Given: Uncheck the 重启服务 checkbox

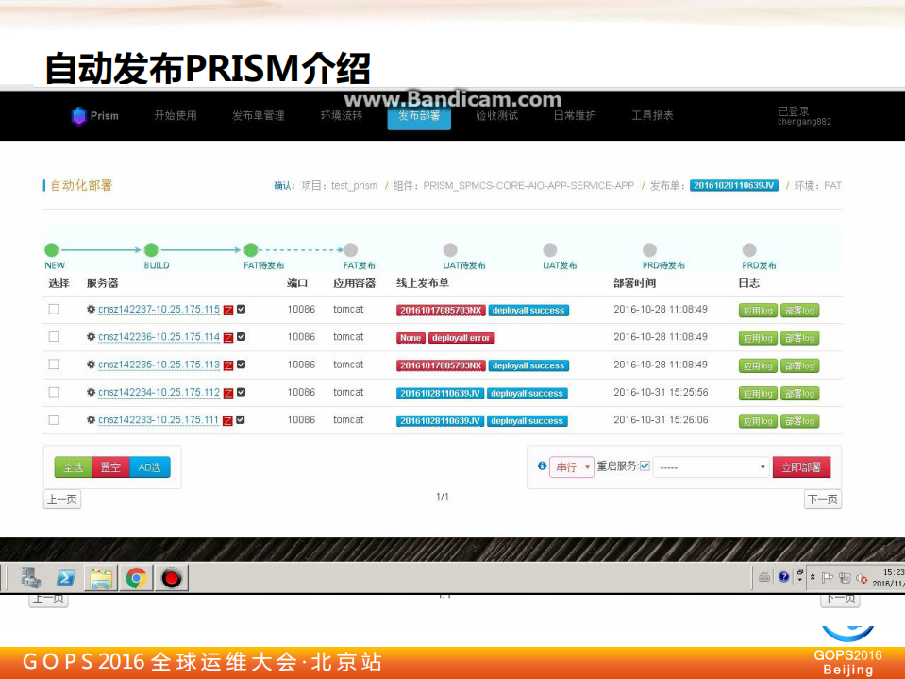Looking at the screenshot, I should pyautogui.click(x=644, y=465).
